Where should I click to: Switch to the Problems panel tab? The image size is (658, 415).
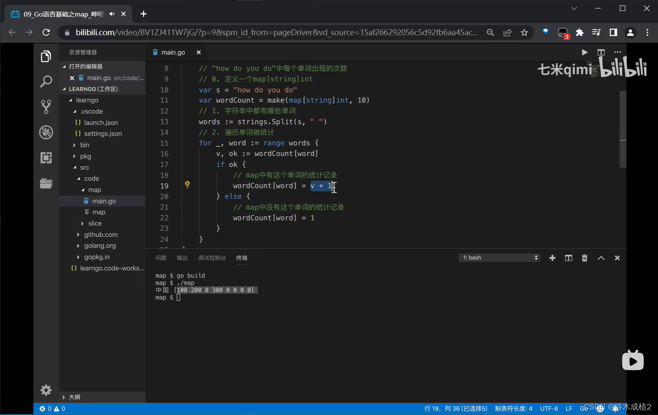[x=161, y=258]
